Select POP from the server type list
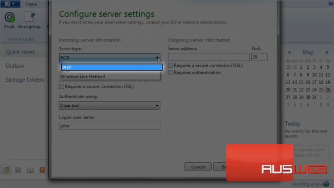 (112, 67)
